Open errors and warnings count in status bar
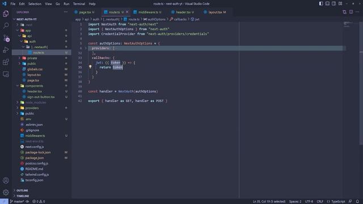Screen dimensions: 363x204 39,202
